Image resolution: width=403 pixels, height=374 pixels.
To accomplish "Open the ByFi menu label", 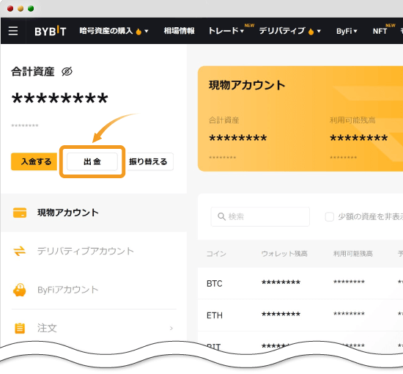I will pyautogui.click(x=344, y=31).
